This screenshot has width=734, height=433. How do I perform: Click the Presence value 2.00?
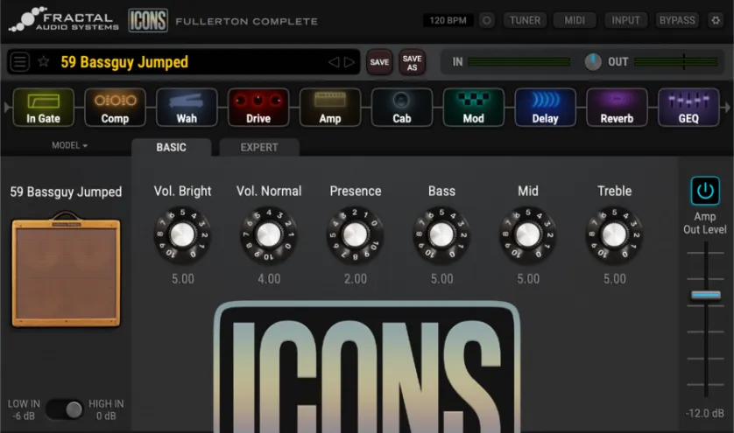click(x=356, y=279)
